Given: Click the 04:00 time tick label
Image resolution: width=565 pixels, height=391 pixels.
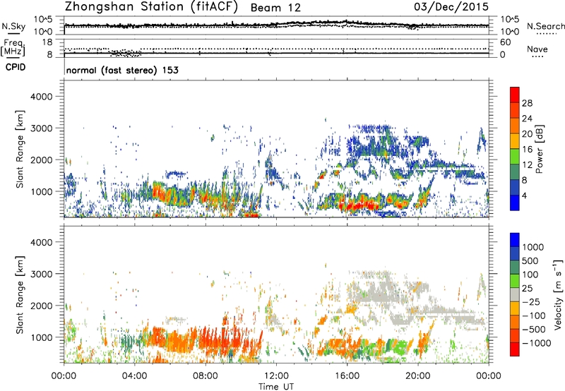Looking at the screenshot, I should coord(134,376).
